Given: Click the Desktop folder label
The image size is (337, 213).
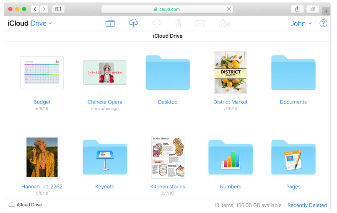Looking at the screenshot, I should pos(168,102).
